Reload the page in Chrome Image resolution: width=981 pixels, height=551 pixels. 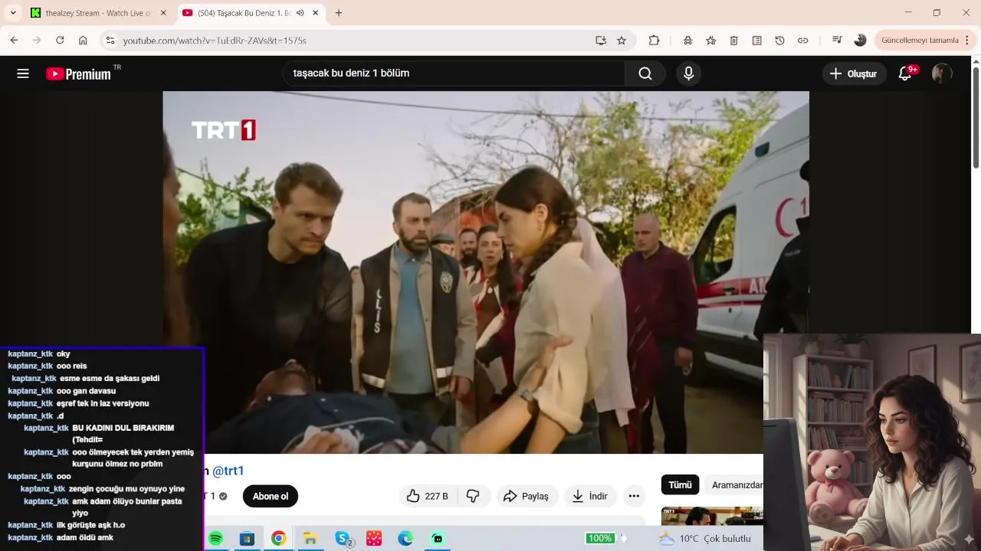(60, 41)
